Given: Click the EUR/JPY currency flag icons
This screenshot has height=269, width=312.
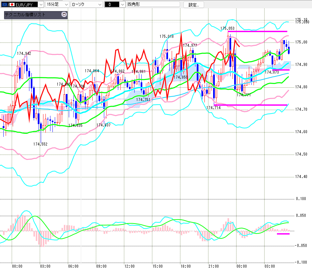Looking at the screenshot, I should click(8, 5).
